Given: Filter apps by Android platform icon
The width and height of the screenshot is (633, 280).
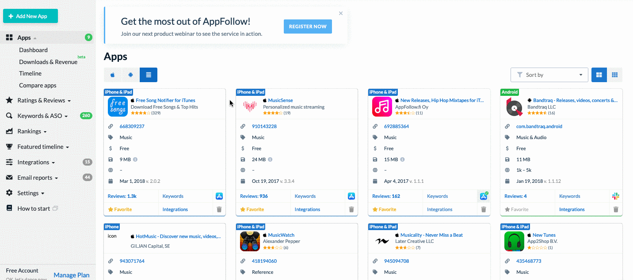Looking at the screenshot, I should [131, 75].
